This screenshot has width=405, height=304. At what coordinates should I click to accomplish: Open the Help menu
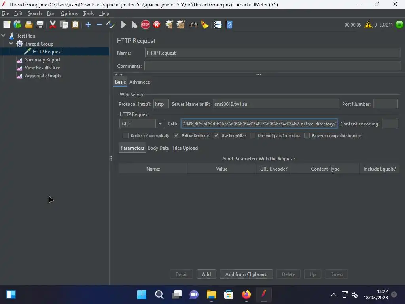coord(104,13)
